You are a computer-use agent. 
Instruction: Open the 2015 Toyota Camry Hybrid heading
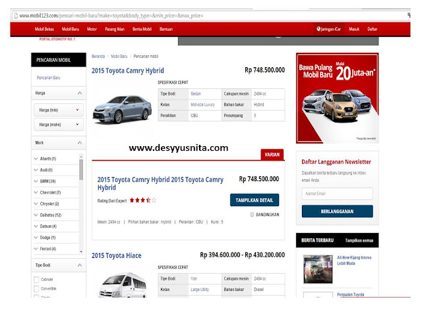tap(127, 70)
